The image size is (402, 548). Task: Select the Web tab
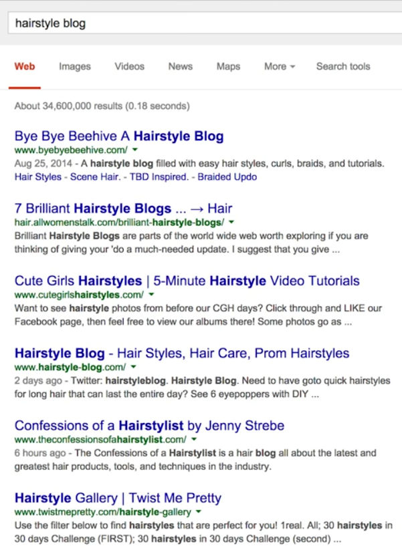point(25,66)
